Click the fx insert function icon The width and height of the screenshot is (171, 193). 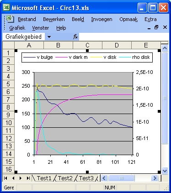[75, 37]
